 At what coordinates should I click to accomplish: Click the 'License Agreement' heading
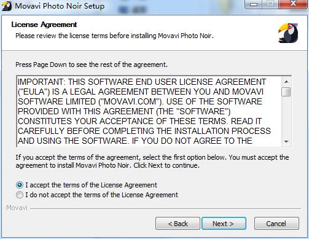click(44, 25)
